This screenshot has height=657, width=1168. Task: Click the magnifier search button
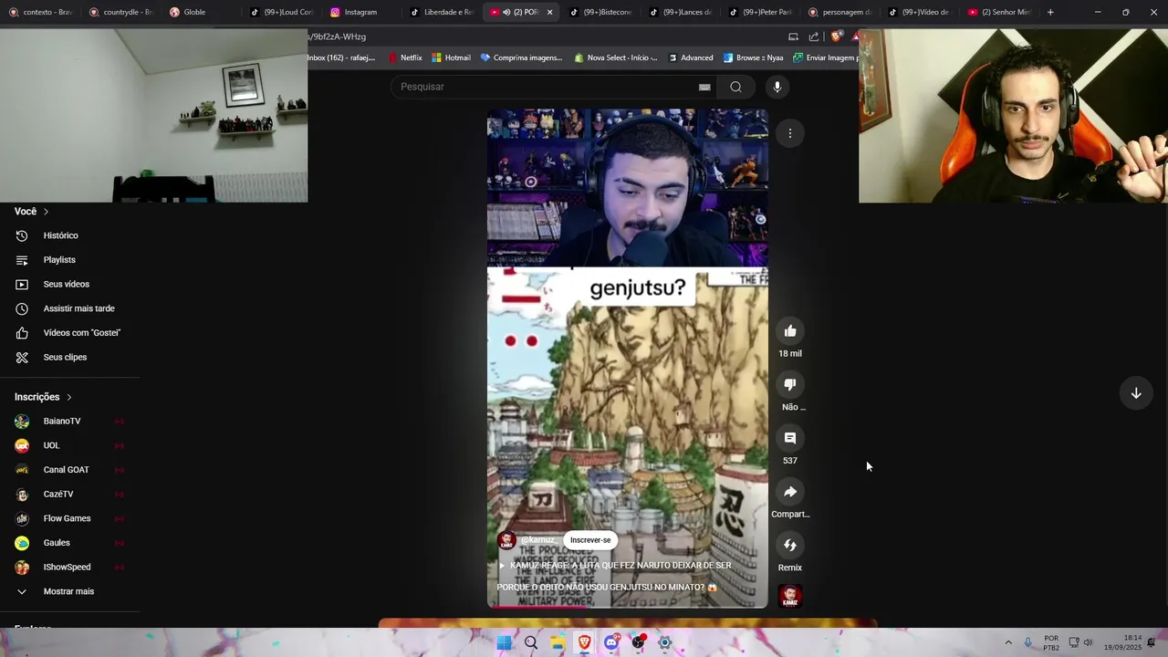point(735,87)
